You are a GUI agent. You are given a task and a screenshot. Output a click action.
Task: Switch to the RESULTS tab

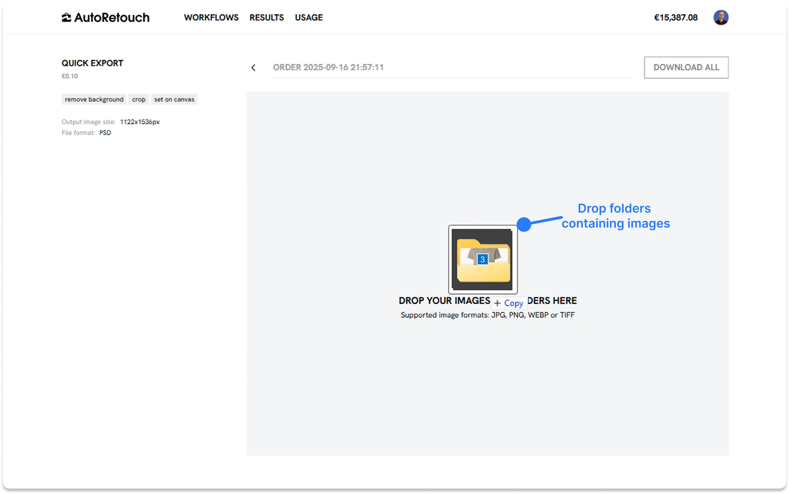click(x=267, y=17)
